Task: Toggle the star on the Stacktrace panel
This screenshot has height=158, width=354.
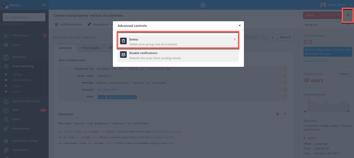Action: coord(285,114)
